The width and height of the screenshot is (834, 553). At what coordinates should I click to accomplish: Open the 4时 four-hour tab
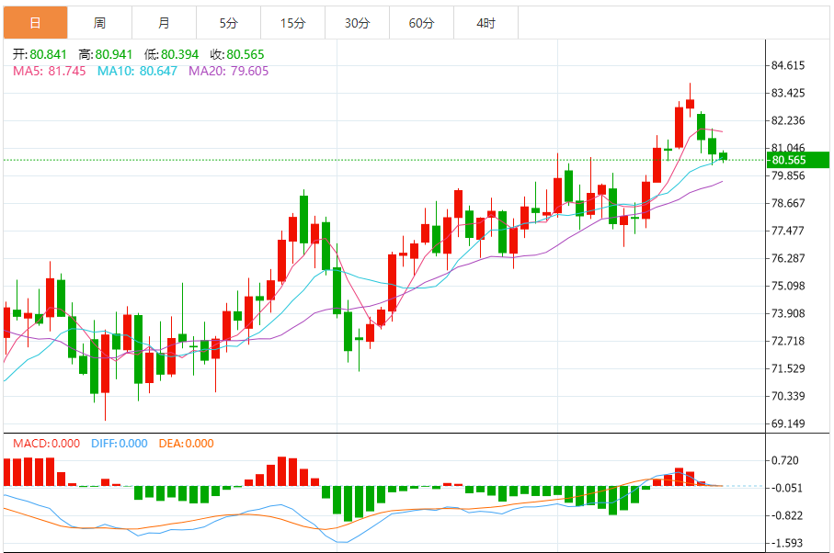(x=486, y=23)
